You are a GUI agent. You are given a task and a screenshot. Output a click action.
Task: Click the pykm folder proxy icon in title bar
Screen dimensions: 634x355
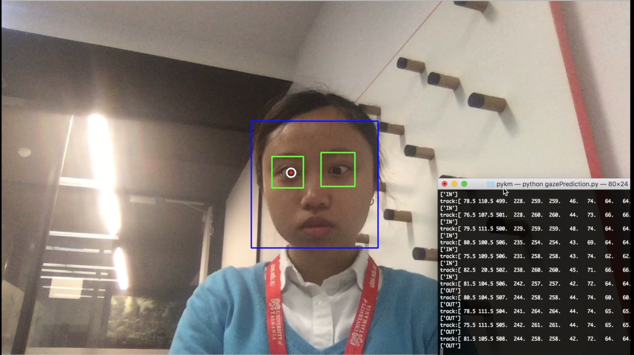491,184
